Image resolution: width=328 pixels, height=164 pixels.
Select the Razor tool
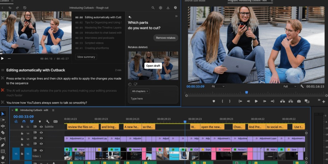(x=3, y=132)
